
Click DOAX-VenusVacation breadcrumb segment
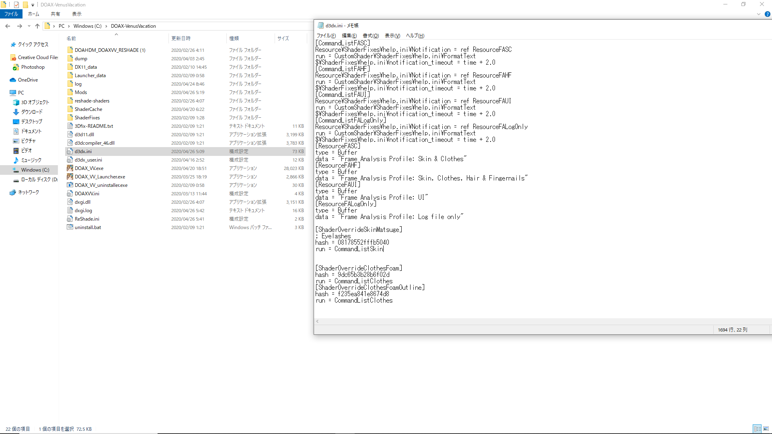point(133,26)
